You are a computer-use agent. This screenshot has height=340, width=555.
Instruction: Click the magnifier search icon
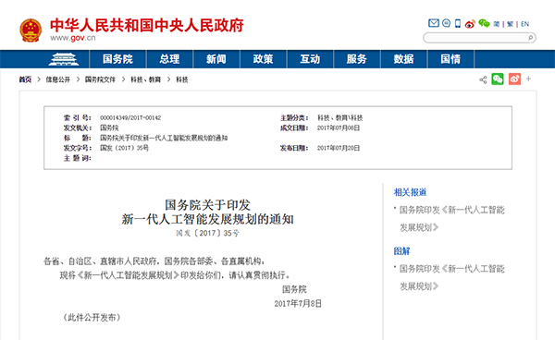pos(531,38)
